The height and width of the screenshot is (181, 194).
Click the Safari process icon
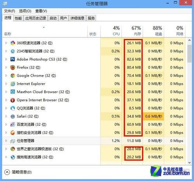(x=13, y=116)
